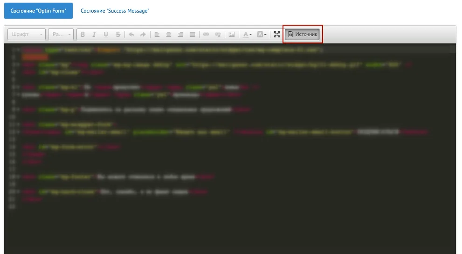Toggle bold formatting in the toolbar
Viewport: 462px width, 254px height.
click(83, 35)
